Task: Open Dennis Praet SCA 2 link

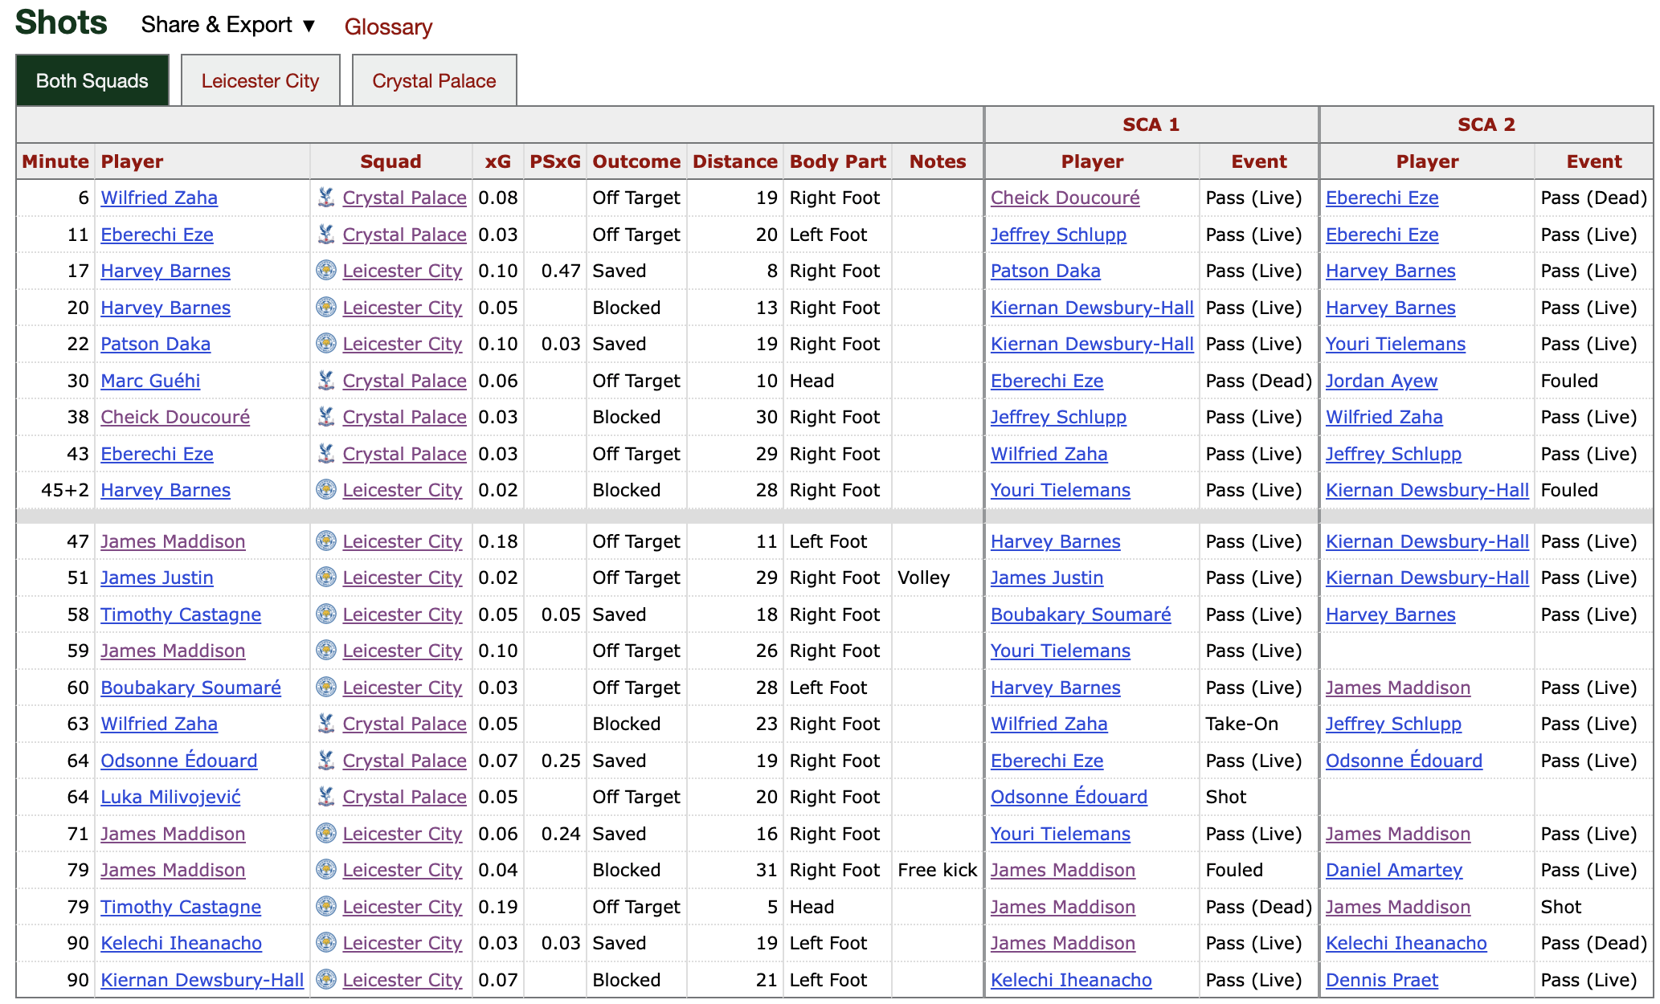Action: pyautogui.click(x=1381, y=980)
